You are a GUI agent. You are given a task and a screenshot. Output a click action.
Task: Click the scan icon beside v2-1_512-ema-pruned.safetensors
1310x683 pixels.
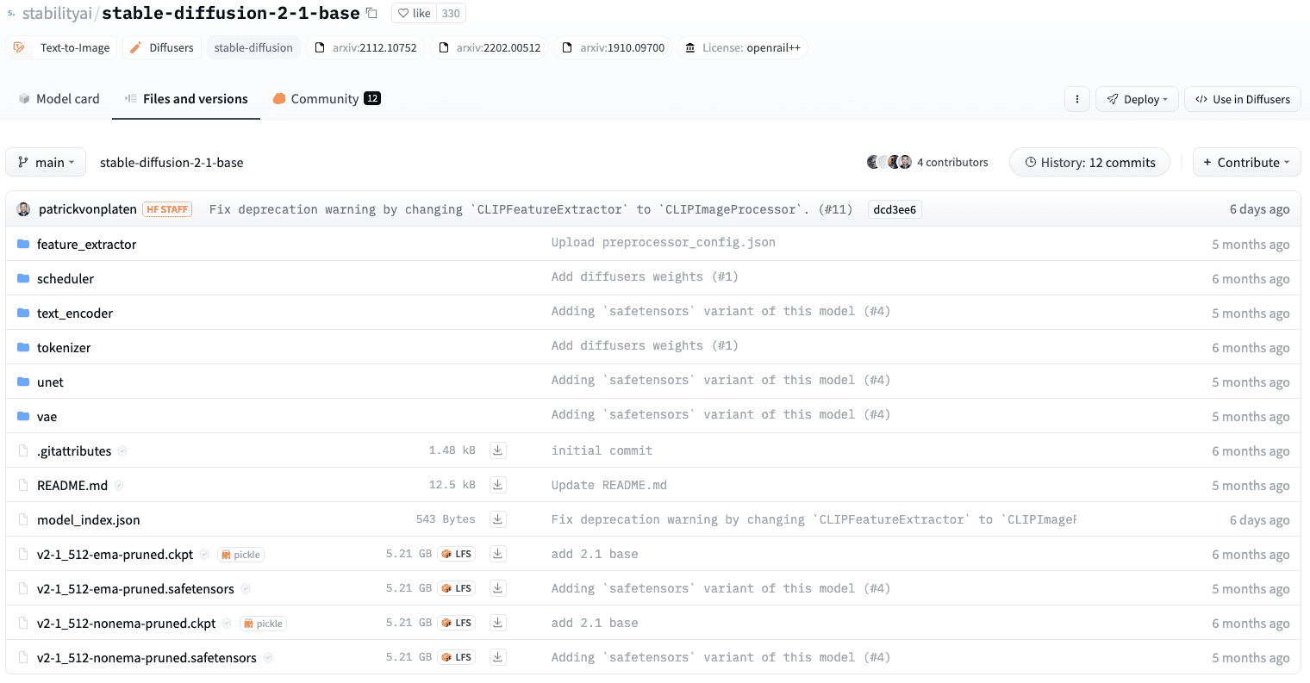point(246,589)
